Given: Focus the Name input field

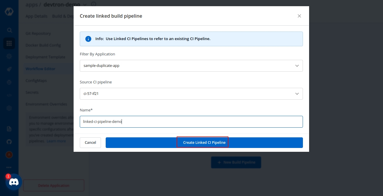Looking at the screenshot, I should click(x=191, y=122).
